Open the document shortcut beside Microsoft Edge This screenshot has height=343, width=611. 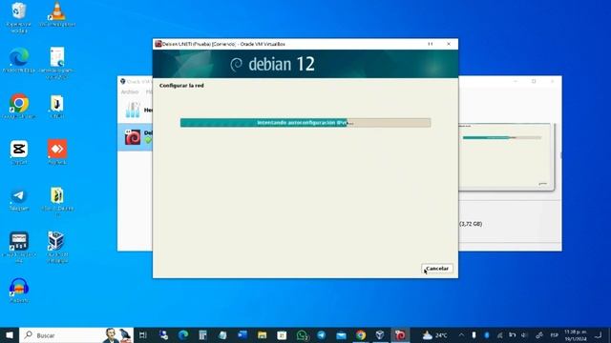point(57,63)
